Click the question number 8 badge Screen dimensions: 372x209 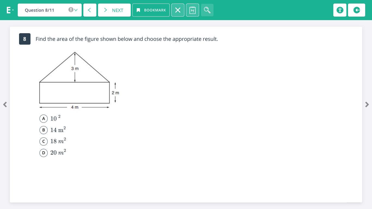pyautogui.click(x=25, y=39)
